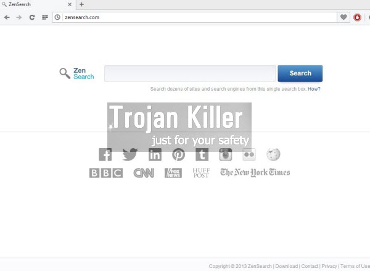Image resolution: width=370 pixels, height=271 pixels.
Task: Click the "How?" link
Action: click(314, 89)
